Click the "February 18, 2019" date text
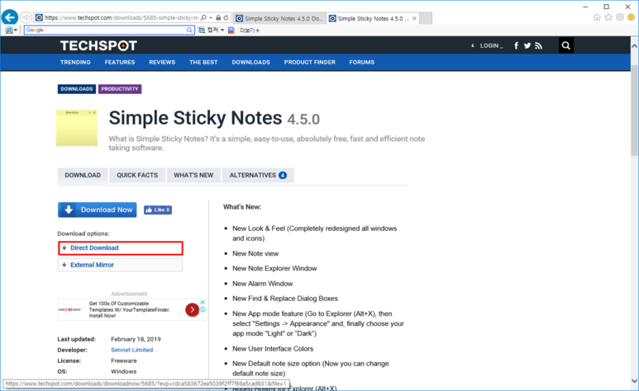This screenshot has height=391, width=639. click(x=136, y=339)
